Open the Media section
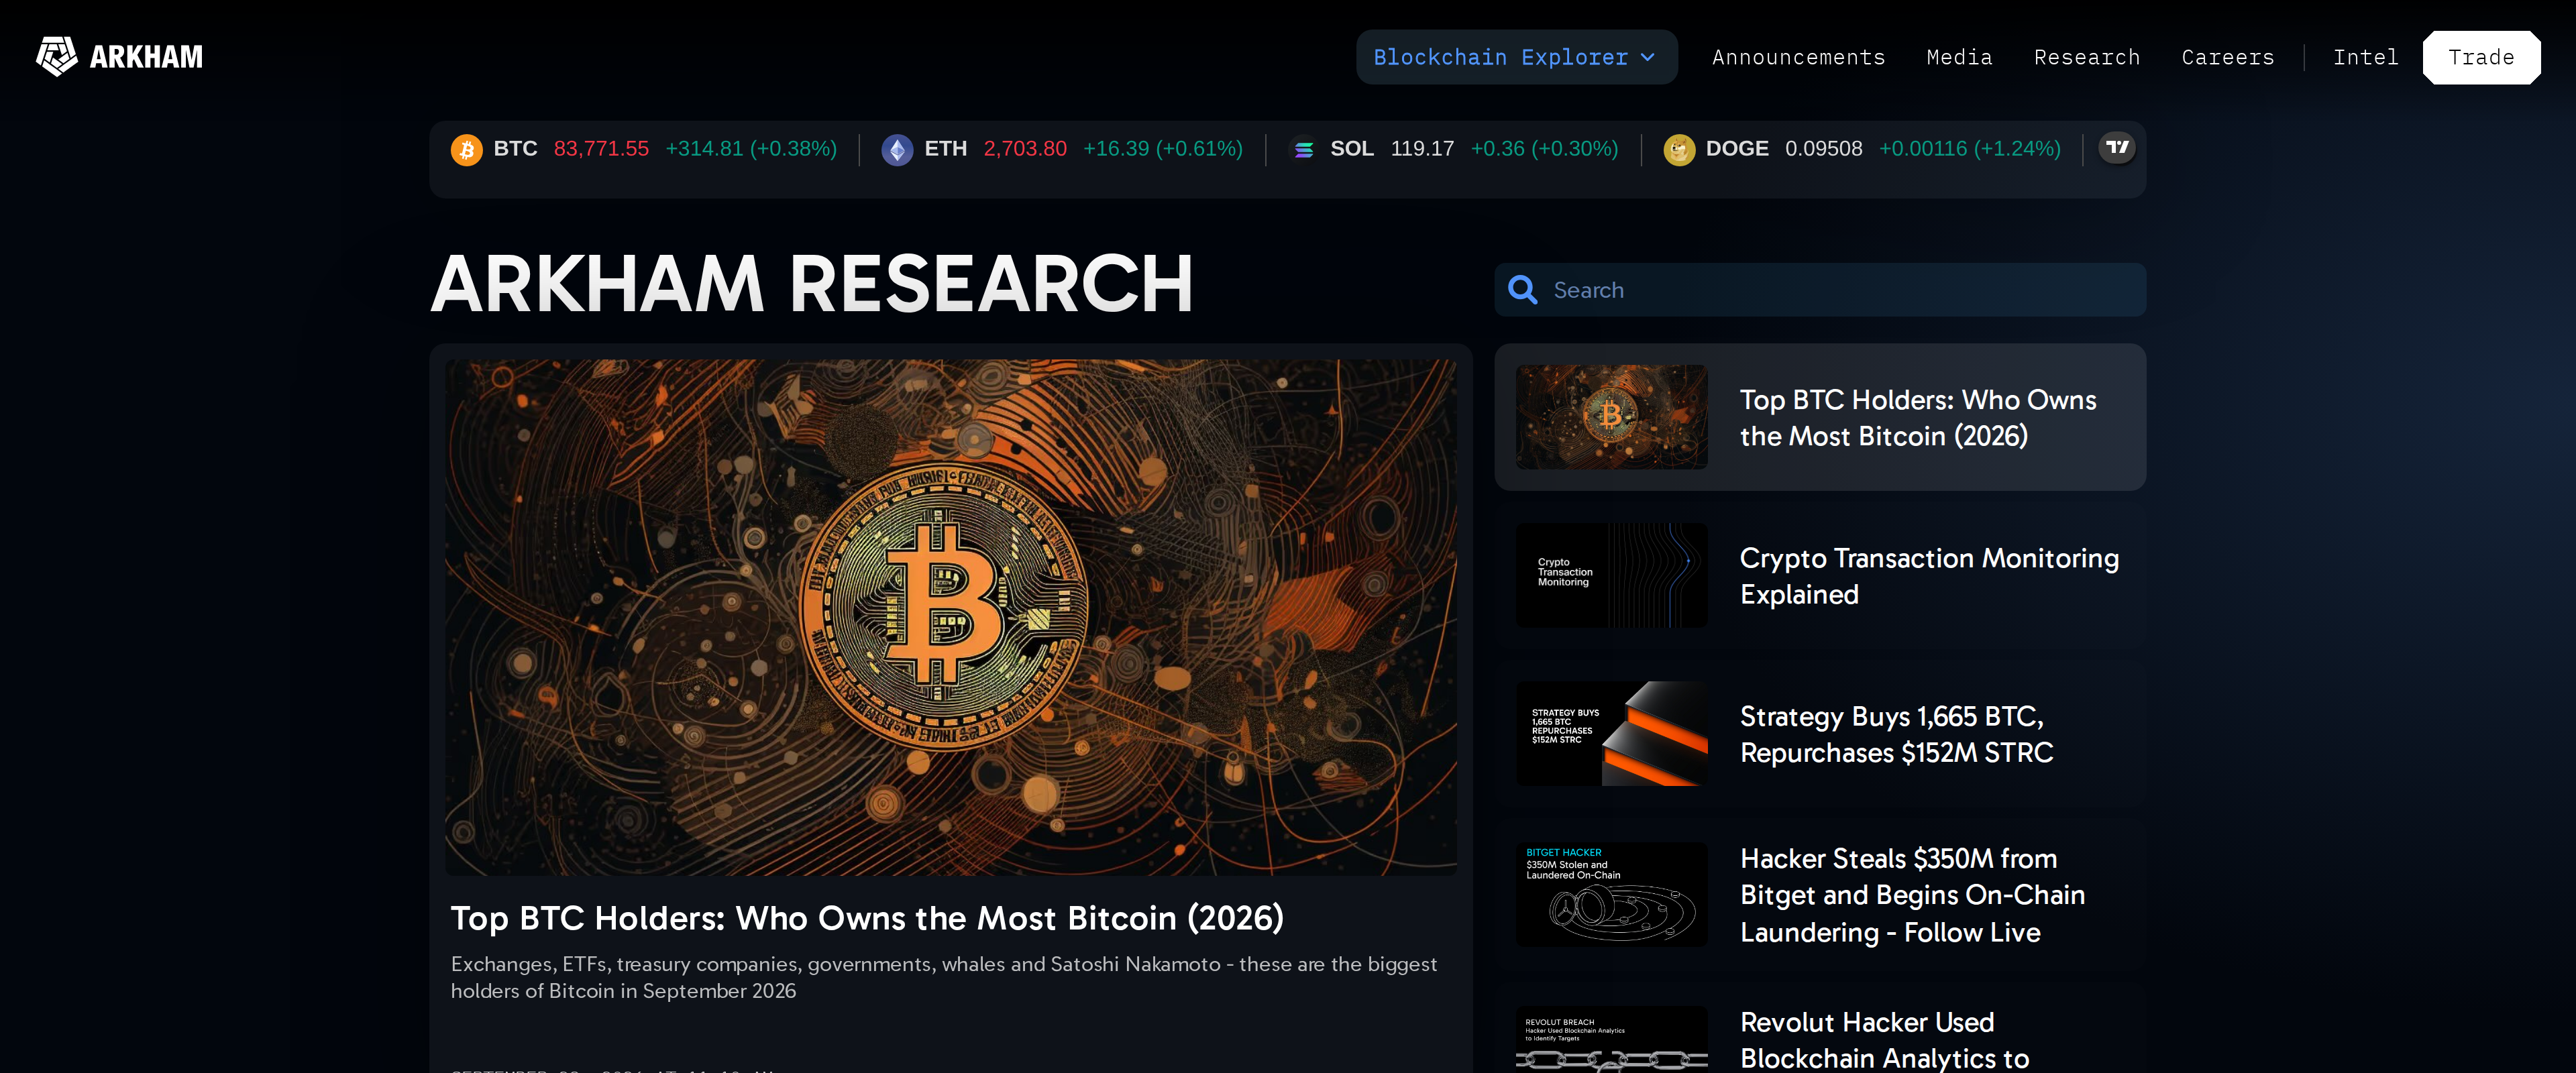 1959,57
